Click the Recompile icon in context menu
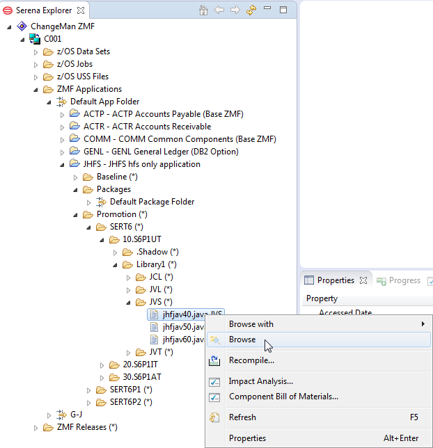Screen dimensions: 433x448 click(x=214, y=360)
